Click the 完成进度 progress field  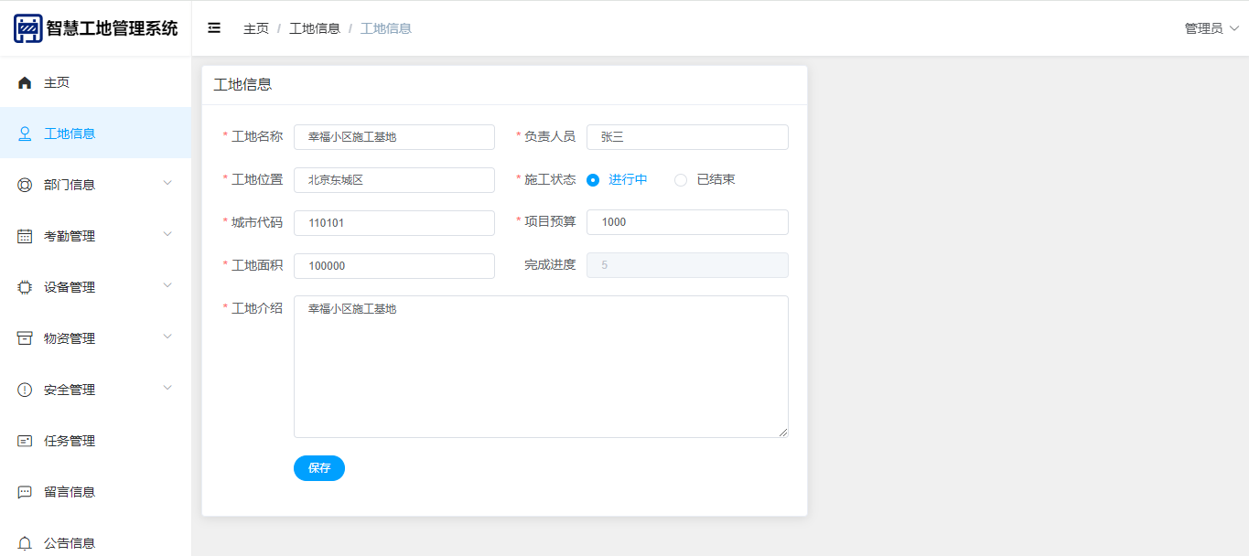pyautogui.click(x=687, y=265)
